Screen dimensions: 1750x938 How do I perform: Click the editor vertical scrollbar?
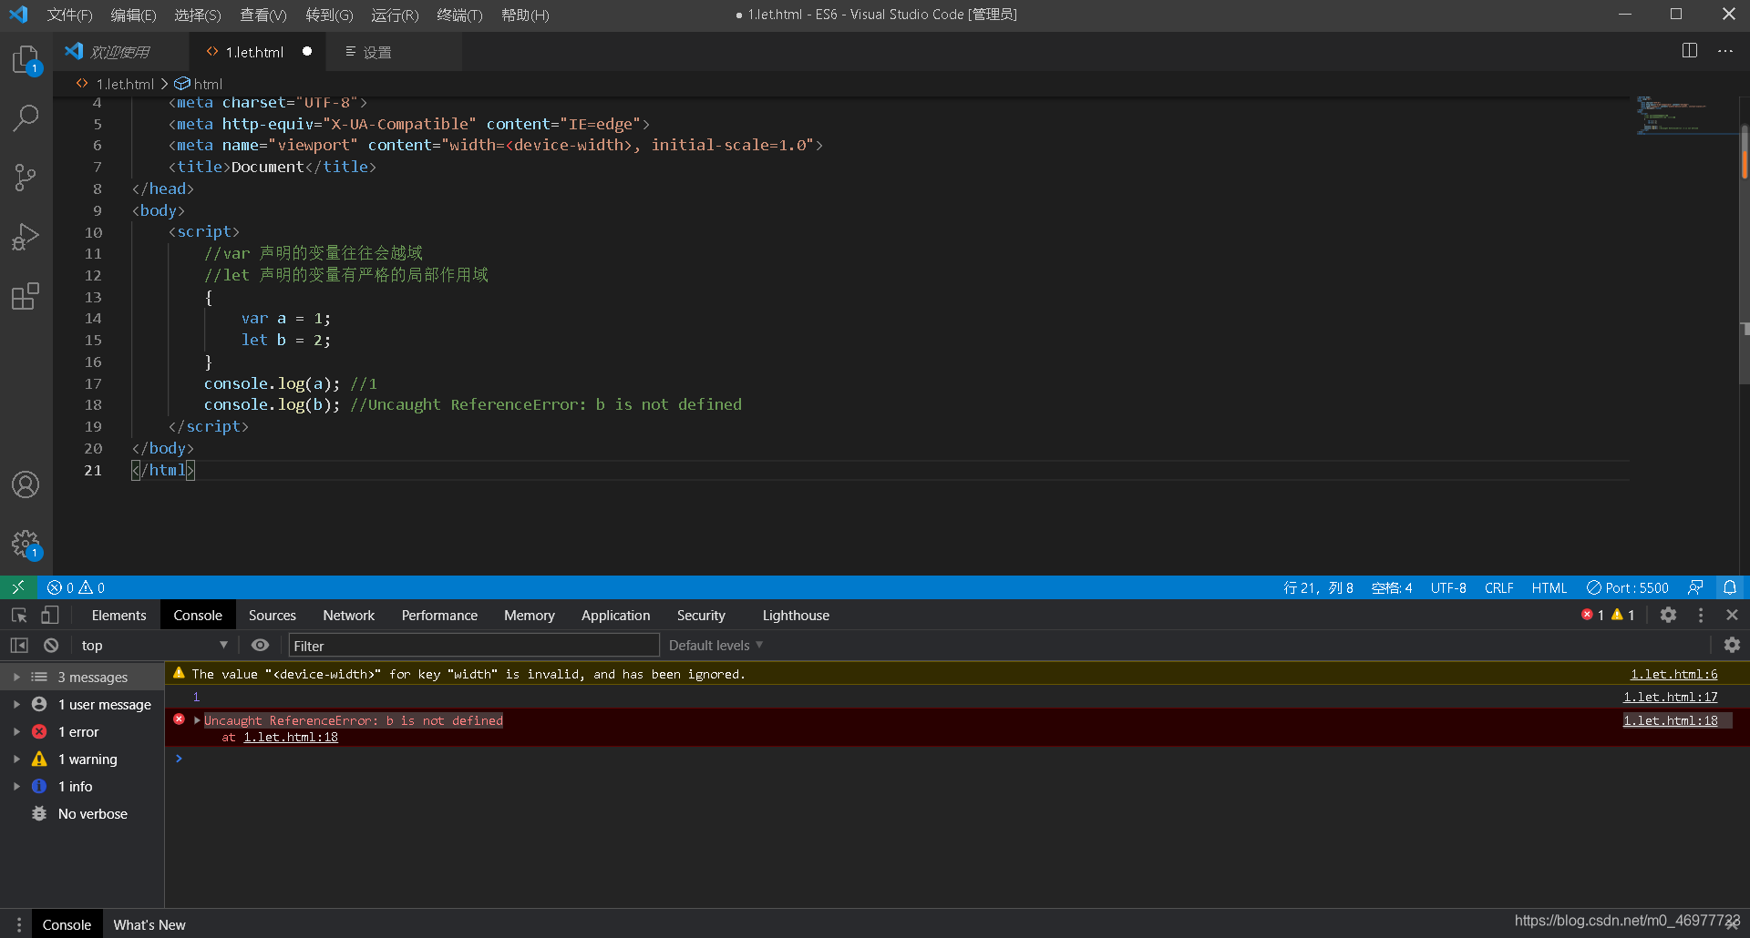point(1745,255)
